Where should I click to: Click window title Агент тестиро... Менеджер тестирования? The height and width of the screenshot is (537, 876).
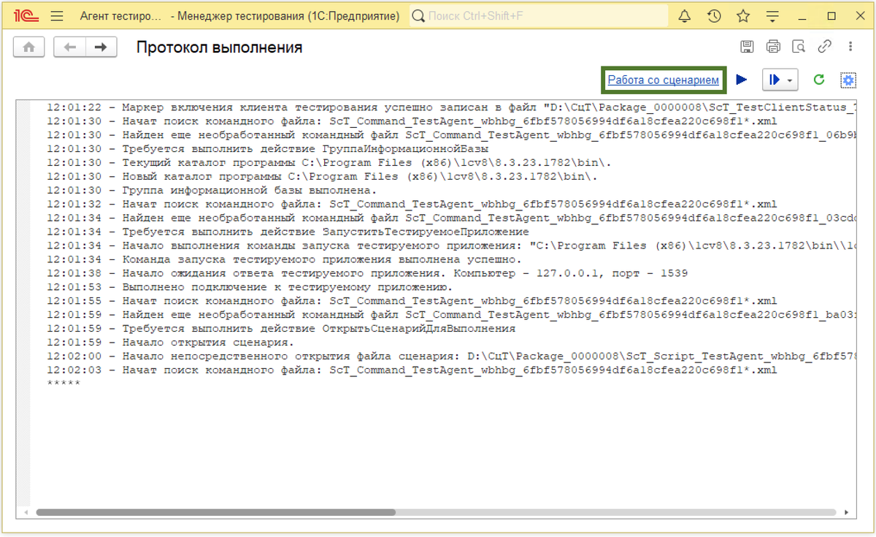pyautogui.click(x=240, y=16)
